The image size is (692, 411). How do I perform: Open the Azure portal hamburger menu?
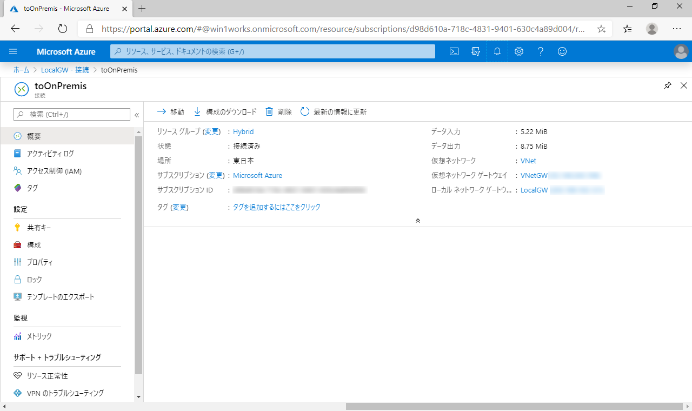14,51
